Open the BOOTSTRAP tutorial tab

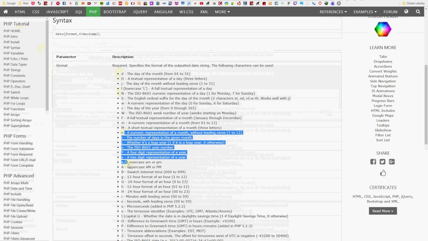[115, 12]
